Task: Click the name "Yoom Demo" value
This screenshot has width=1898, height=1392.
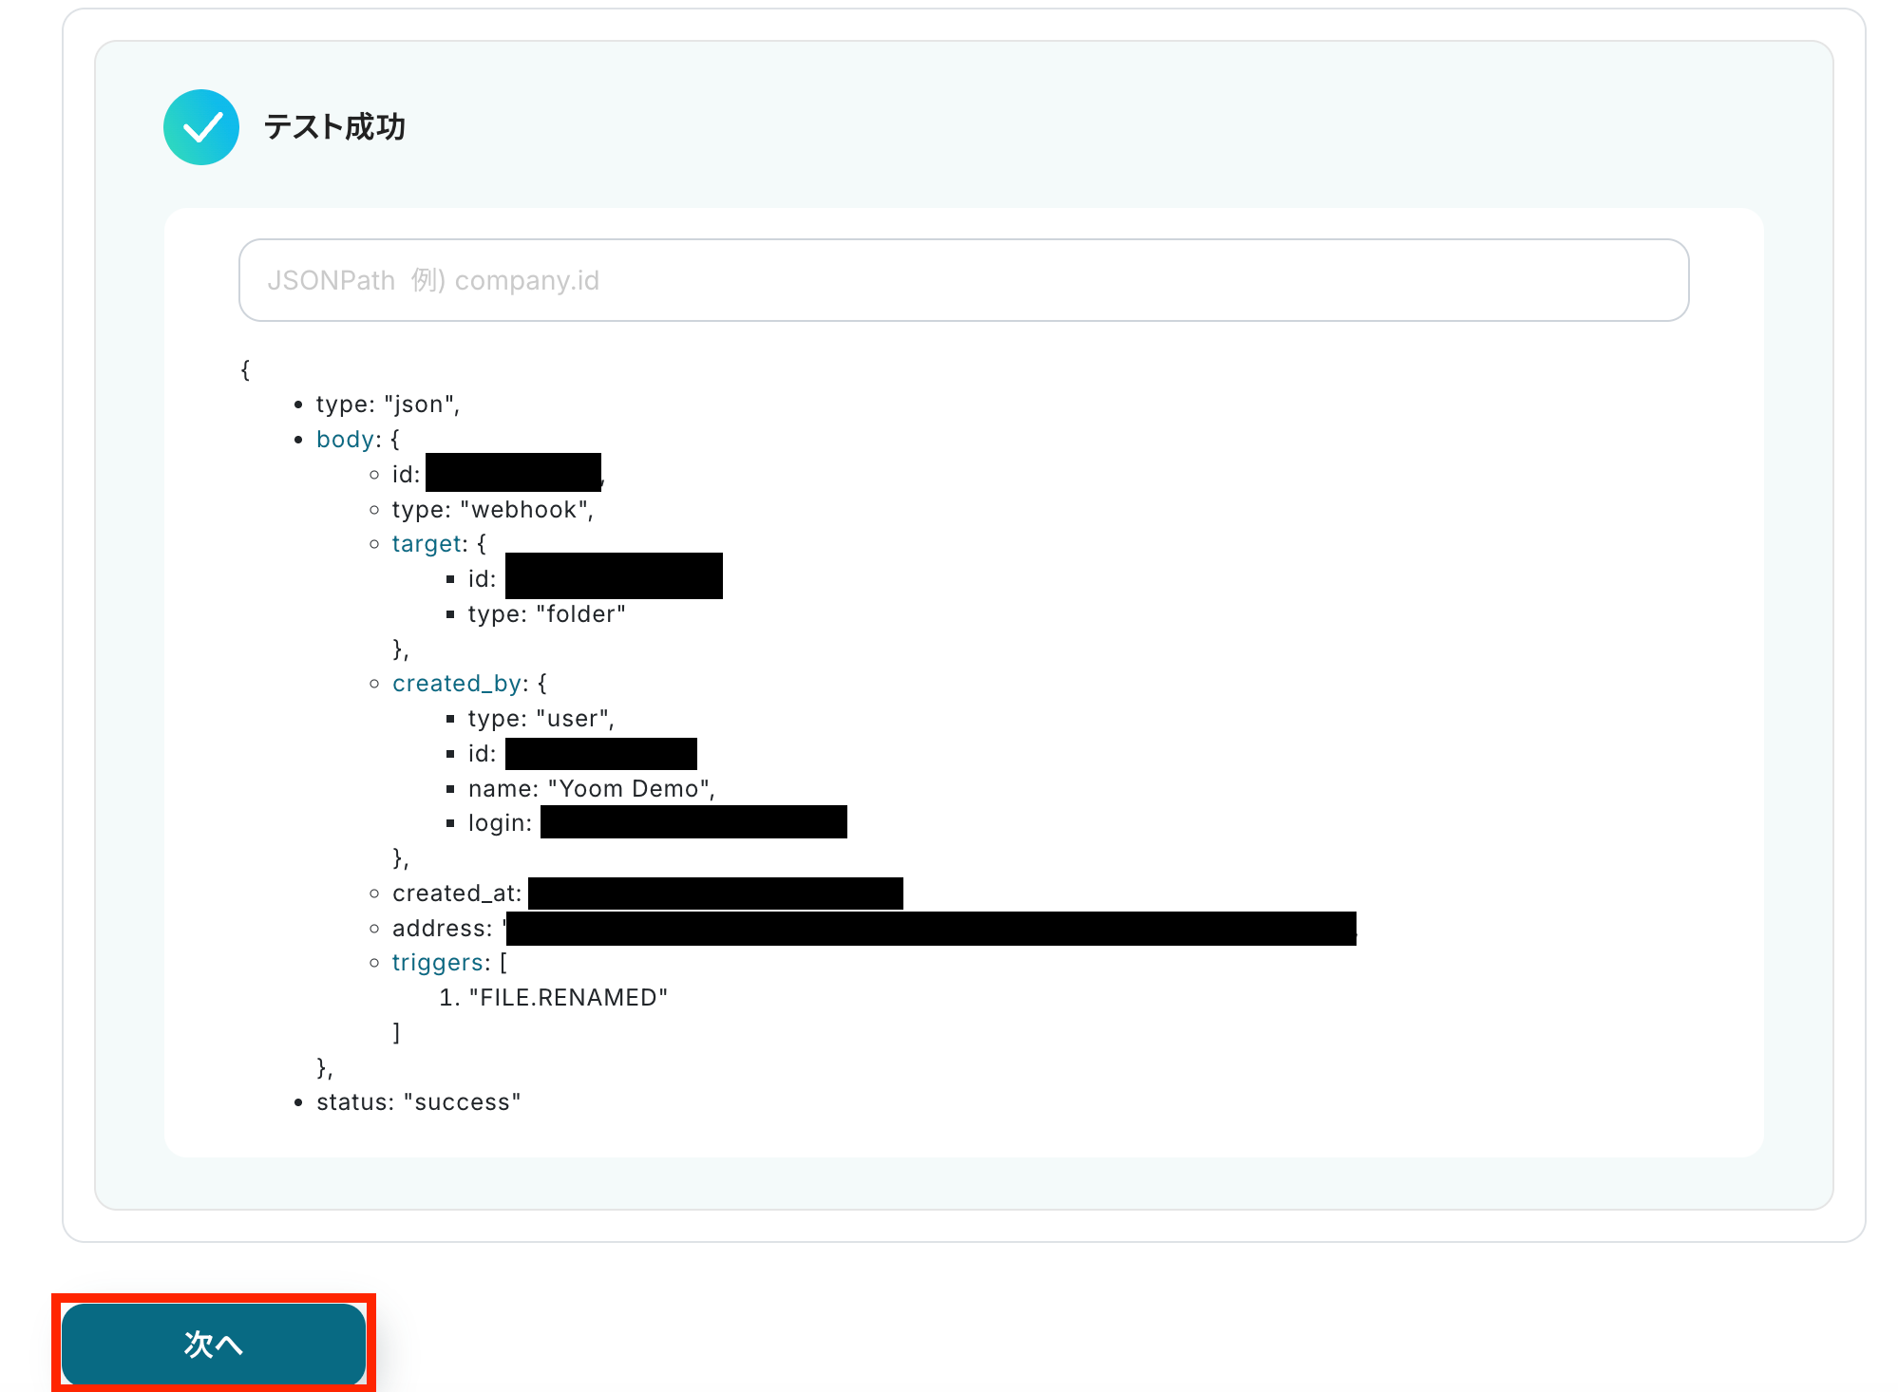Action: pos(631,789)
